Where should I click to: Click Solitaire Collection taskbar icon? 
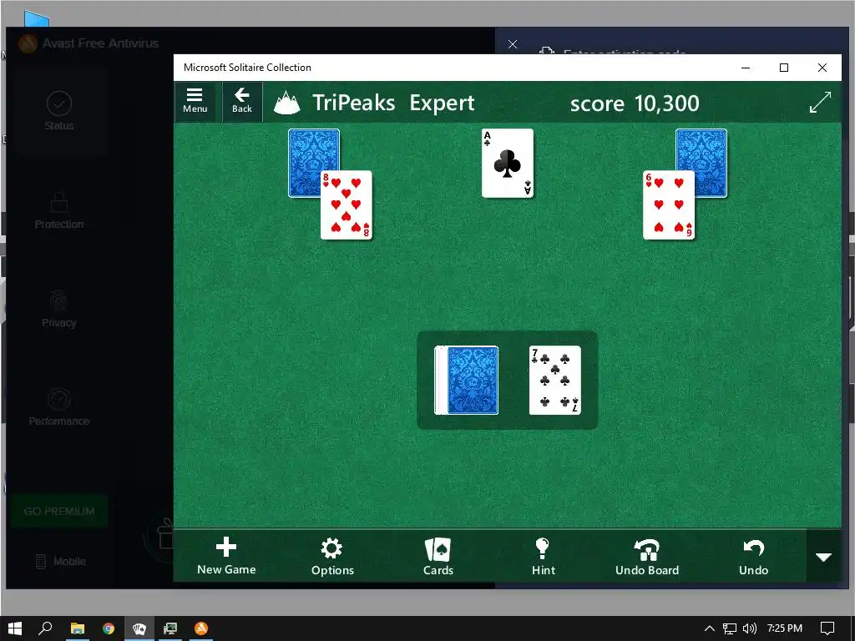coord(139,628)
